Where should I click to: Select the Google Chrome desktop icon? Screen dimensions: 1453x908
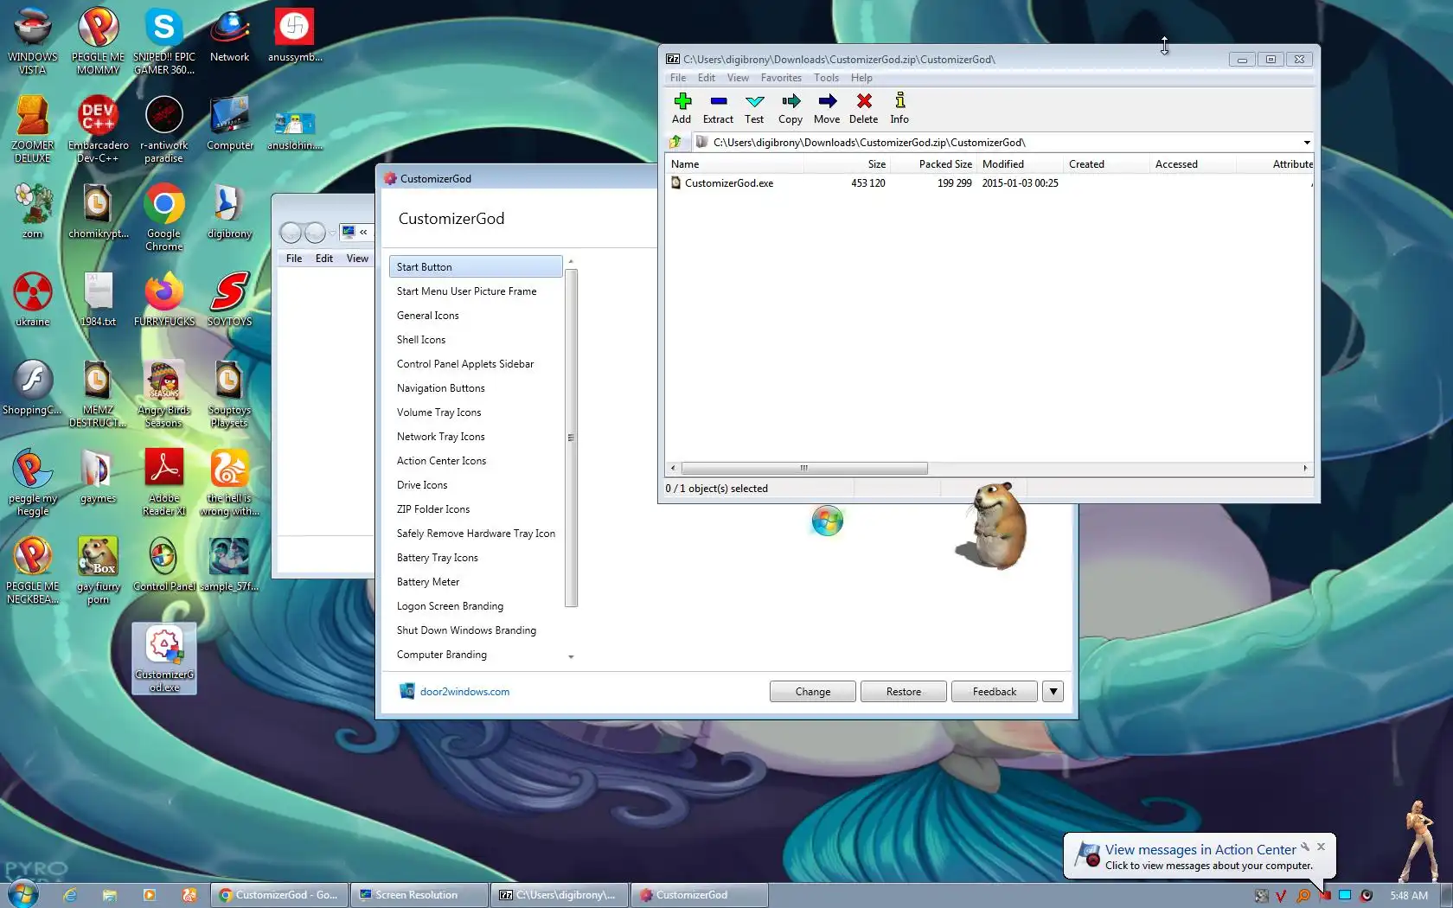tap(163, 217)
